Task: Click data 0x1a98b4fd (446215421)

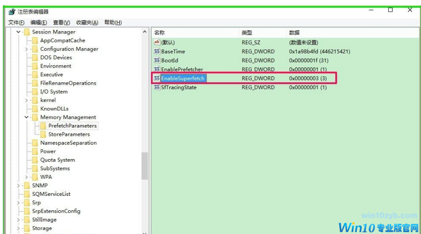Action: (319, 52)
